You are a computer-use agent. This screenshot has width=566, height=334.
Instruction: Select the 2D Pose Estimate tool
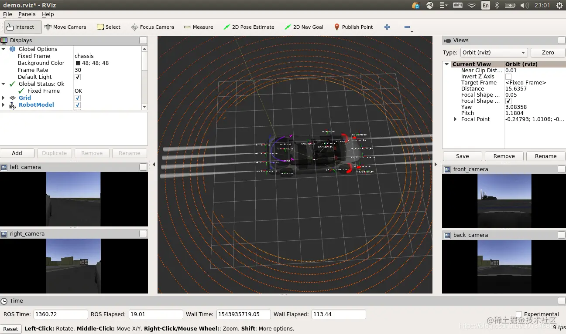(249, 27)
